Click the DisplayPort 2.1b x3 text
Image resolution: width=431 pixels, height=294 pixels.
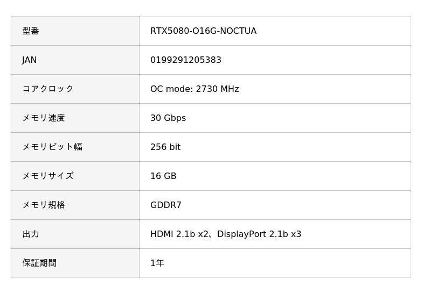pyautogui.click(x=259, y=234)
